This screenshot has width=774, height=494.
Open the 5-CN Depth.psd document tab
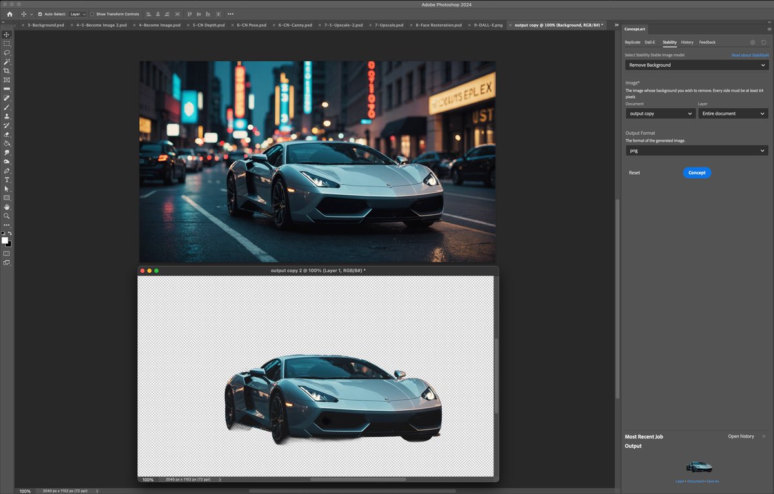coord(208,25)
